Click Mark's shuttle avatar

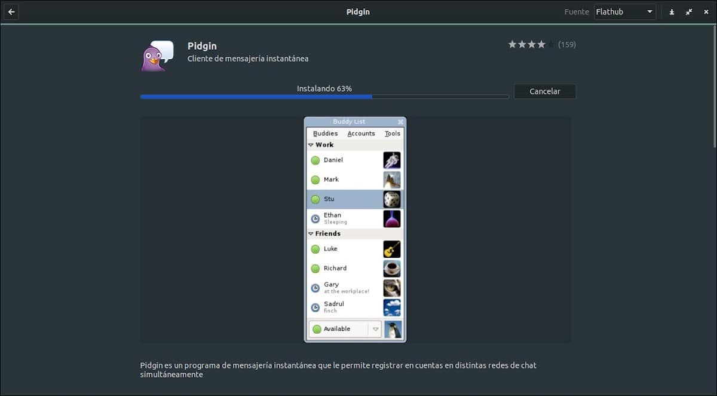[x=392, y=179]
